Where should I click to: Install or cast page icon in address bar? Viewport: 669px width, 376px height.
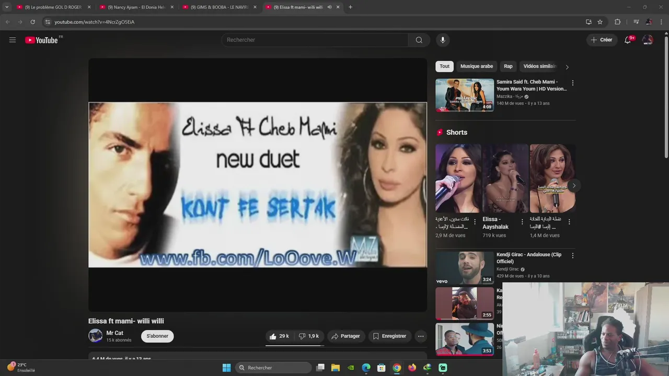(x=589, y=22)
